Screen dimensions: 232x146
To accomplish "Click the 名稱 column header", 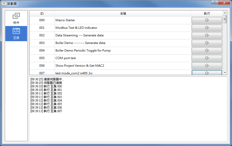I will [123, 14].
